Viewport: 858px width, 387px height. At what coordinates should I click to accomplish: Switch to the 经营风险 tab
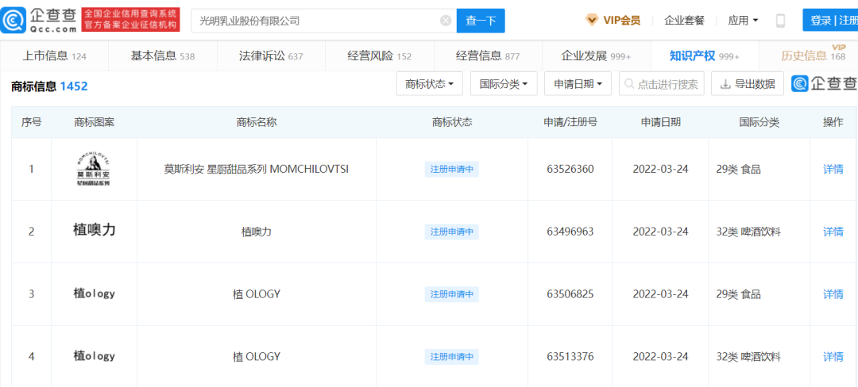coord(379,56)
